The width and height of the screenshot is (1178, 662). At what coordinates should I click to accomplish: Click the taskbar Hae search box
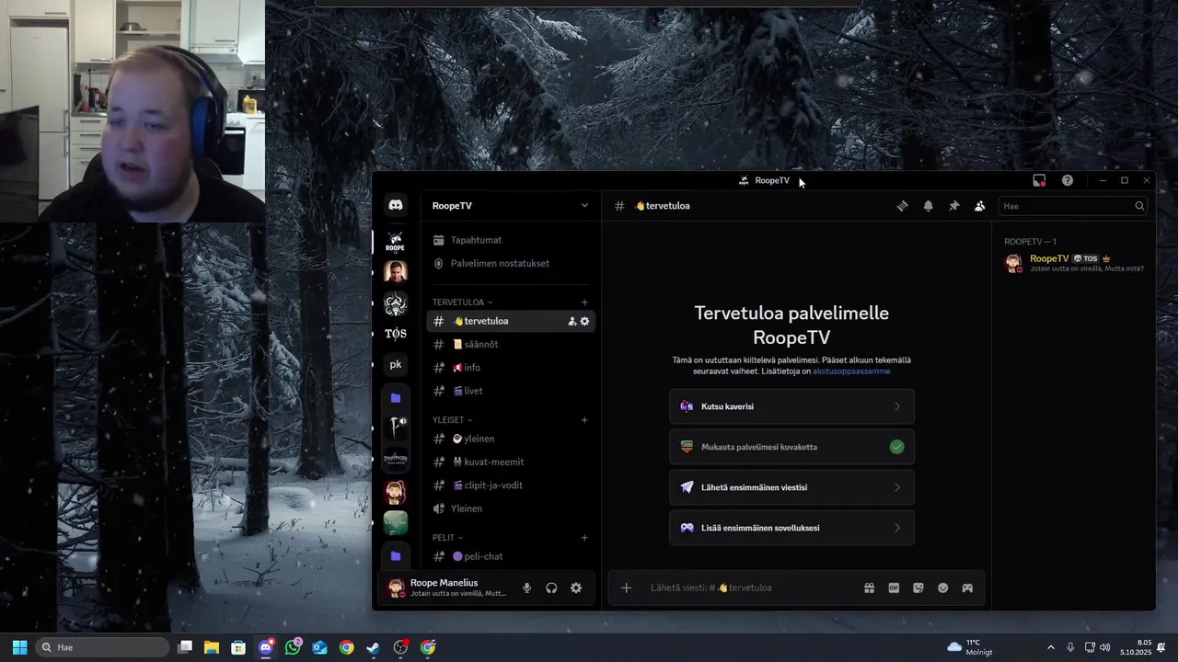tap(101, 647)
